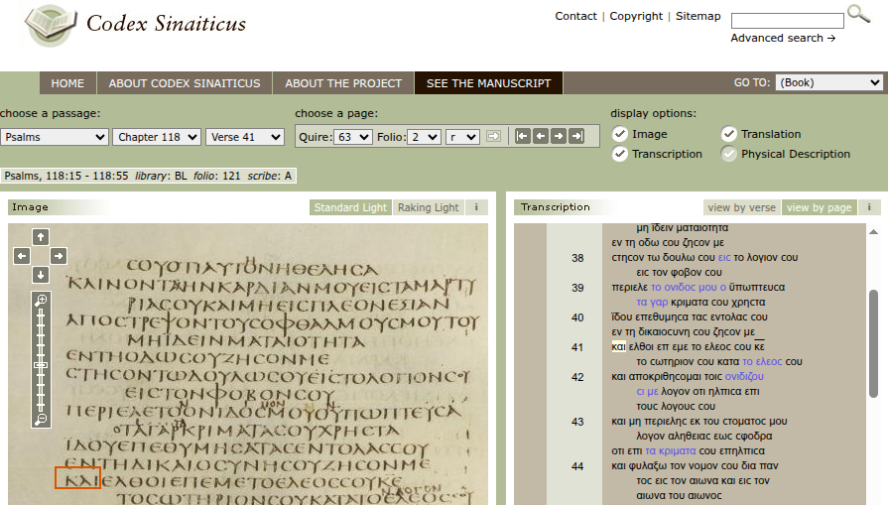Click the magnifying glass search icon

tap(858, 14)
